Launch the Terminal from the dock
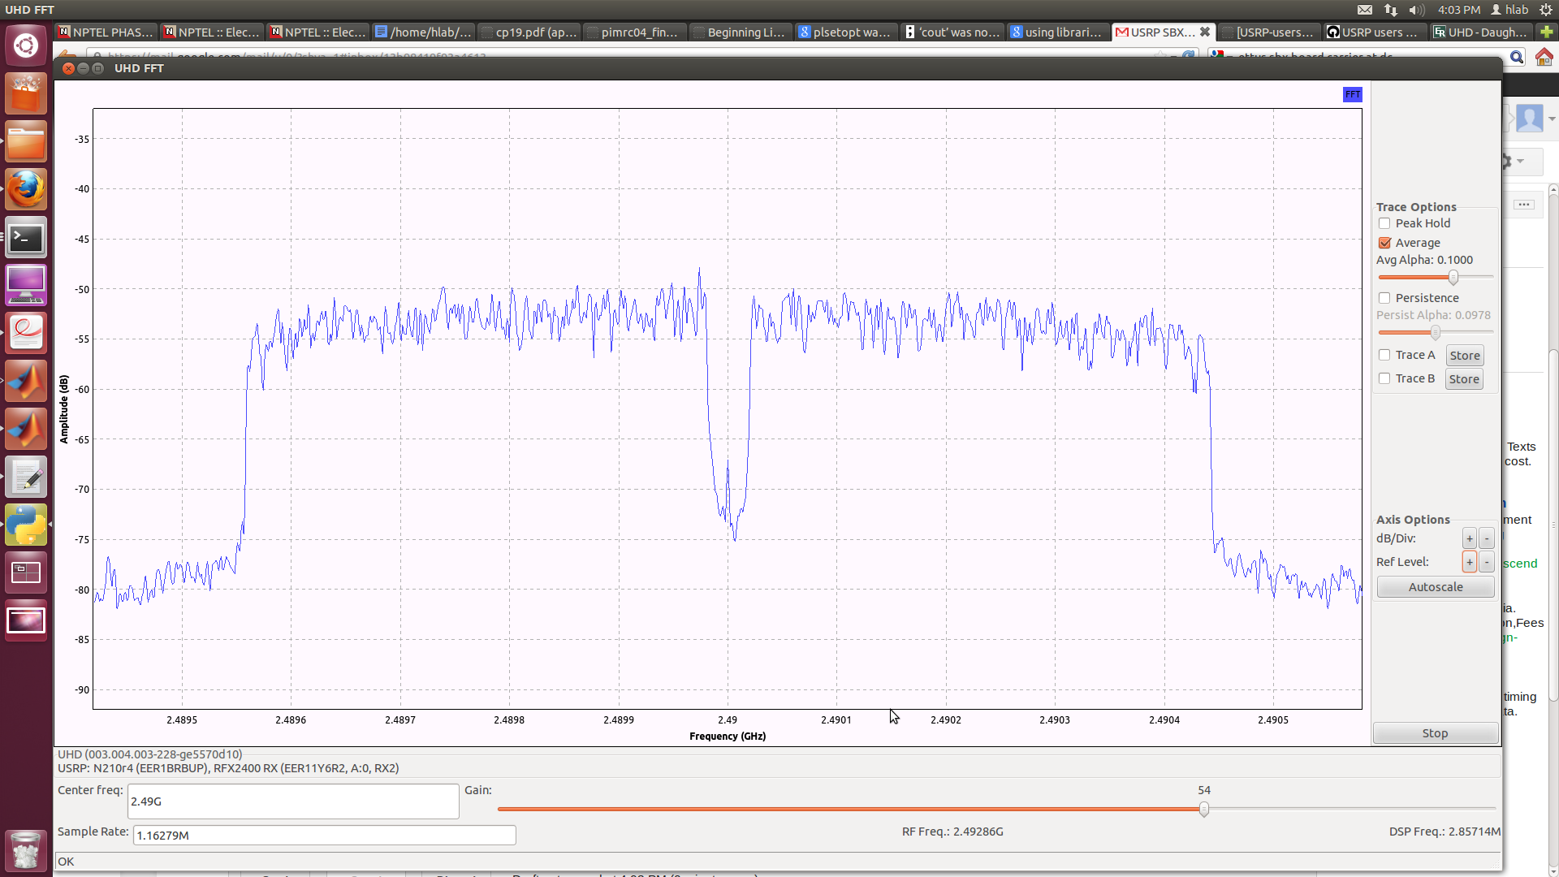Viewport: 1559px width, 877px height. point(26,238)
